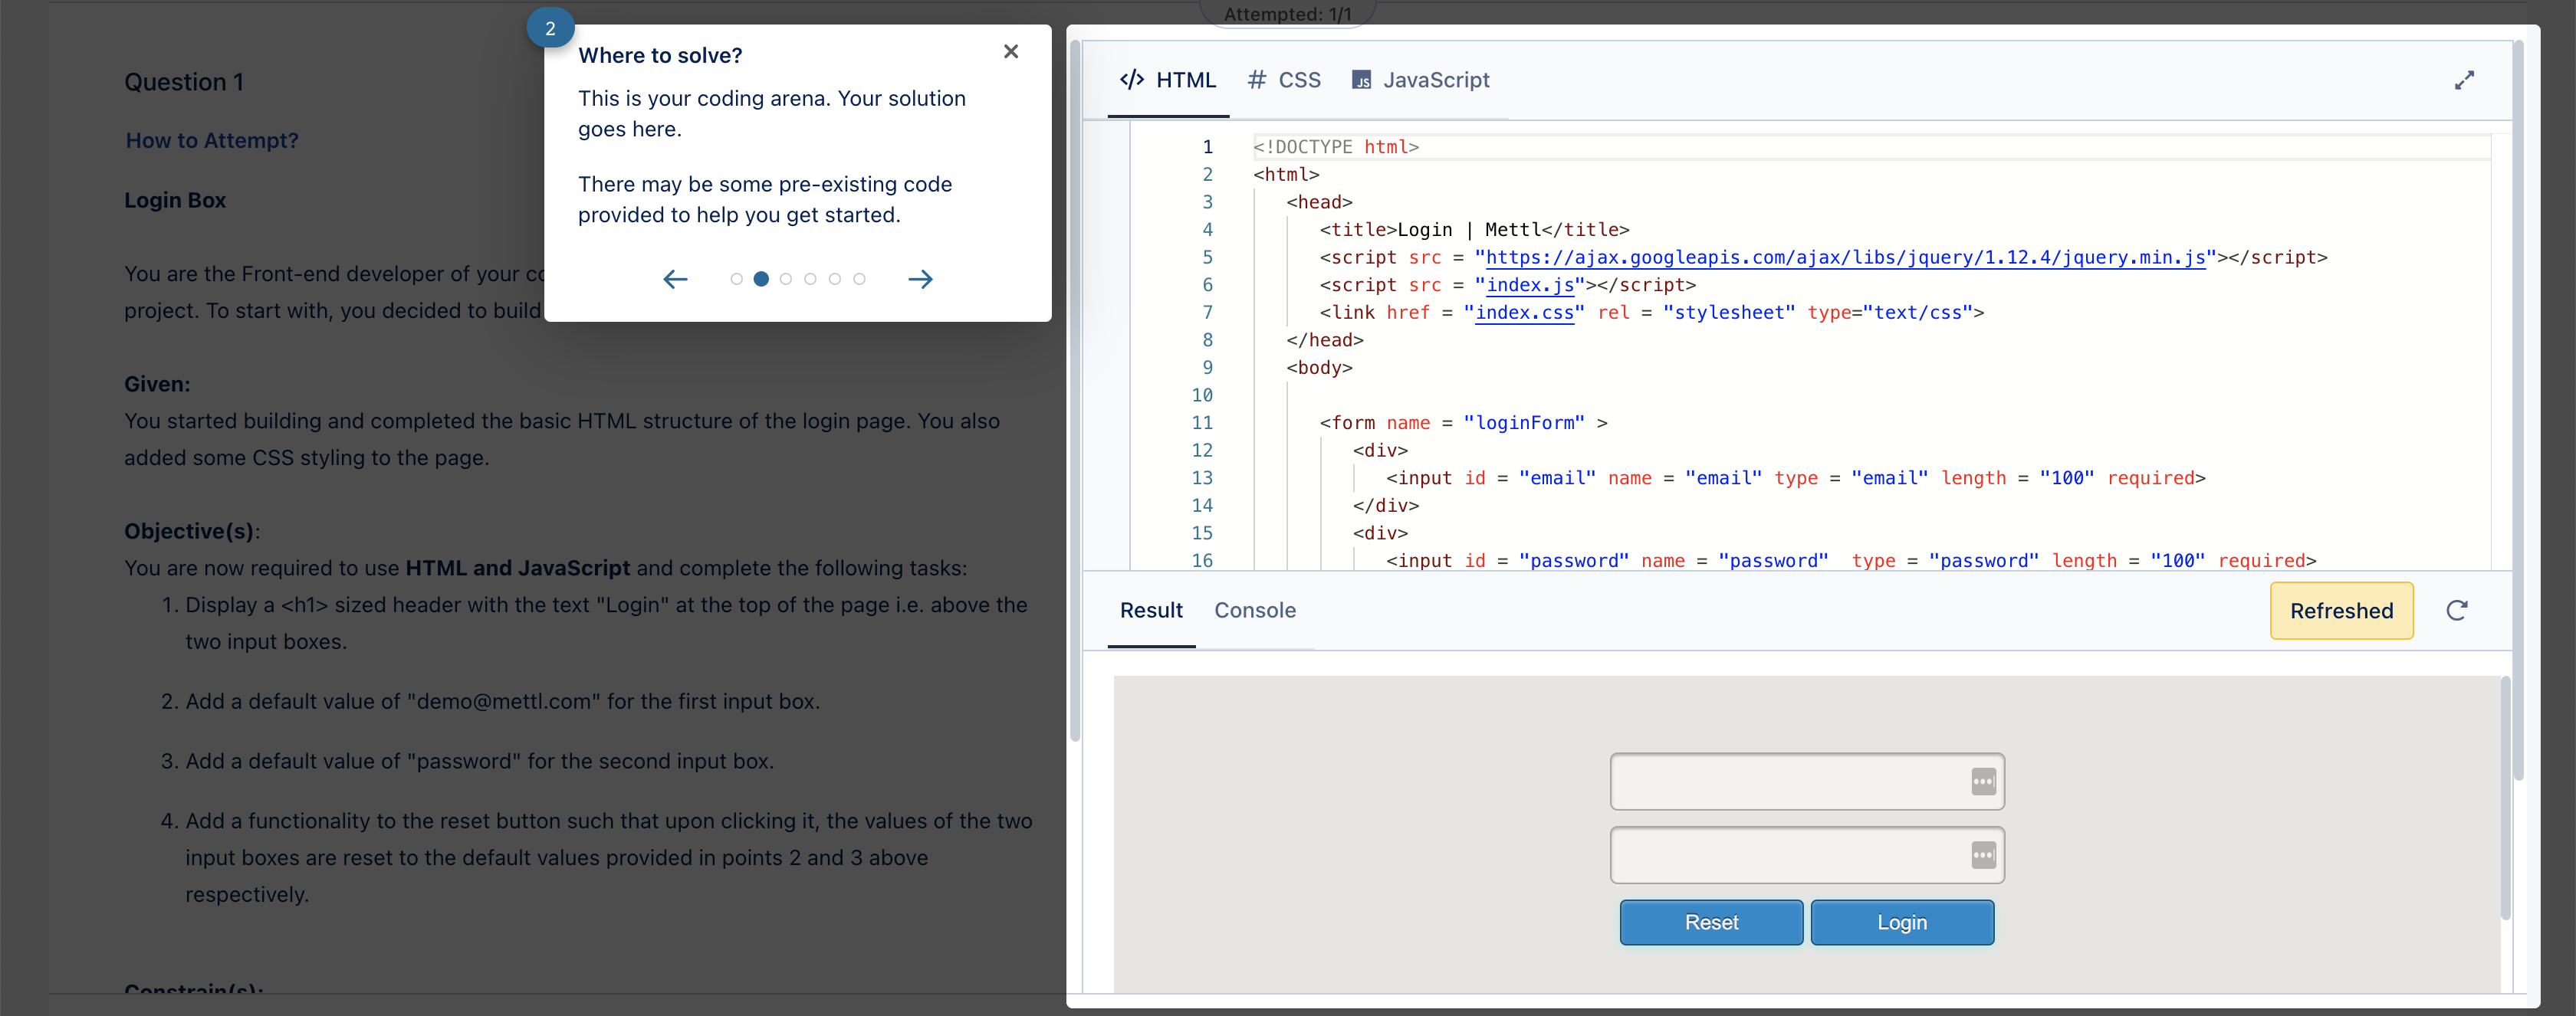This screenshot has width=2576, height=1016.
Task: Open the Console output tab
Action: pos(1255,611)
